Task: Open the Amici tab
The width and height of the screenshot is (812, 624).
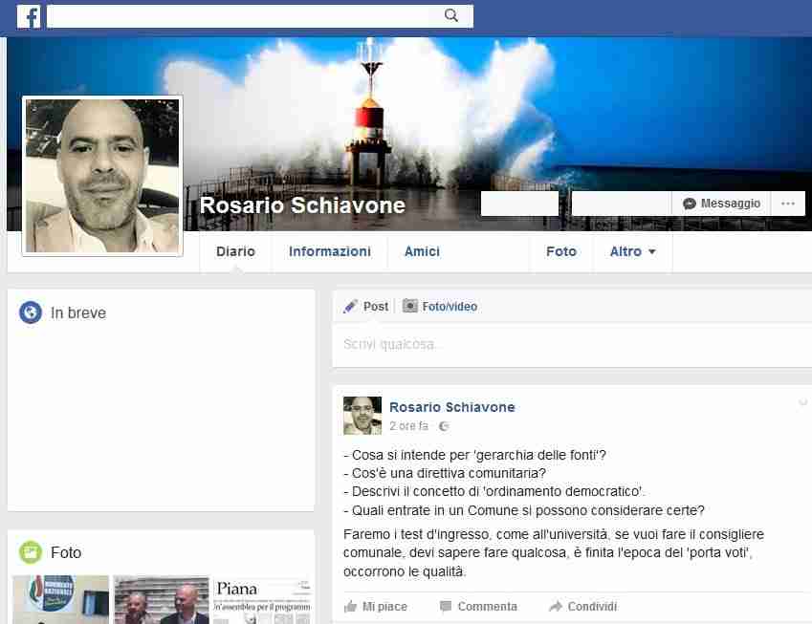Action: tap(422, 251)
